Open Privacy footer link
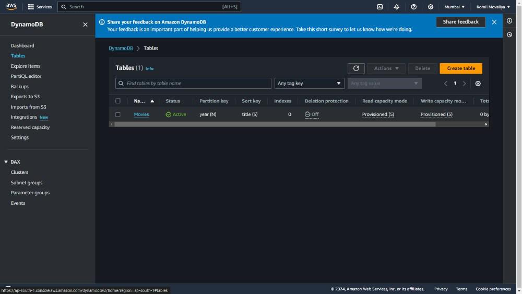 pyautogui.click(x=441, y=289)
